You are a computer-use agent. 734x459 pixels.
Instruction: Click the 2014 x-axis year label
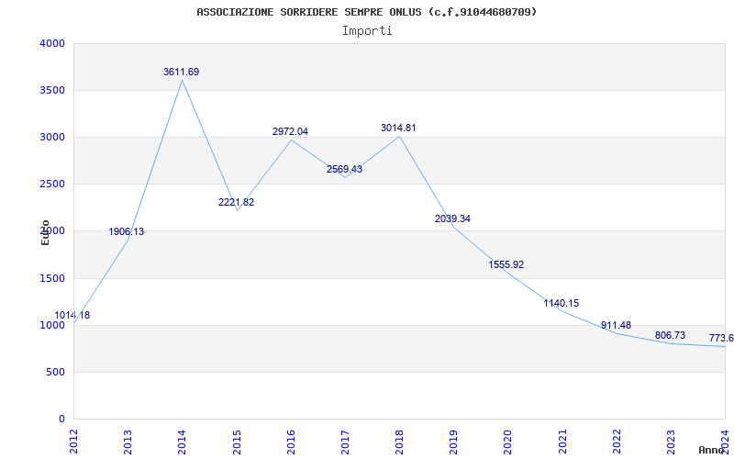click(x=182, y=441)
